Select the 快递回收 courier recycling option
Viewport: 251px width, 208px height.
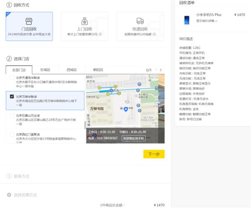140,26
